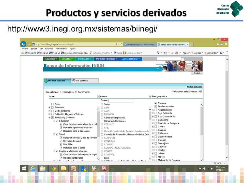This screenshot has height=183, width=244.
Task: Select the Indicadores radio button
Action: coord(61,92)
